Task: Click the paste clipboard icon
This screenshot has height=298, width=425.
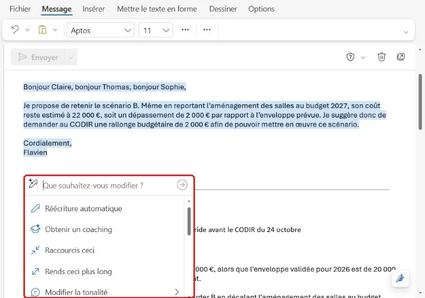Action: click(x=42, y=30)
